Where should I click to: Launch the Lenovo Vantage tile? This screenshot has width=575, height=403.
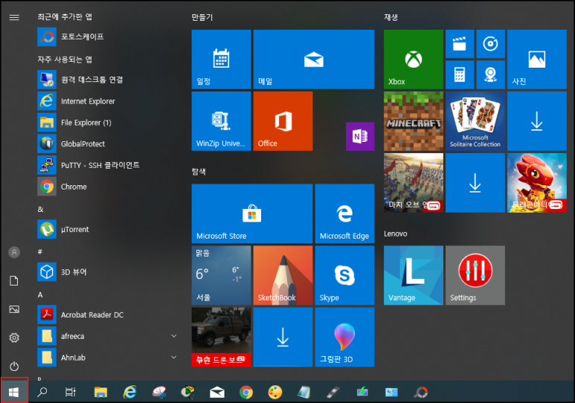[x=414, y=275]
